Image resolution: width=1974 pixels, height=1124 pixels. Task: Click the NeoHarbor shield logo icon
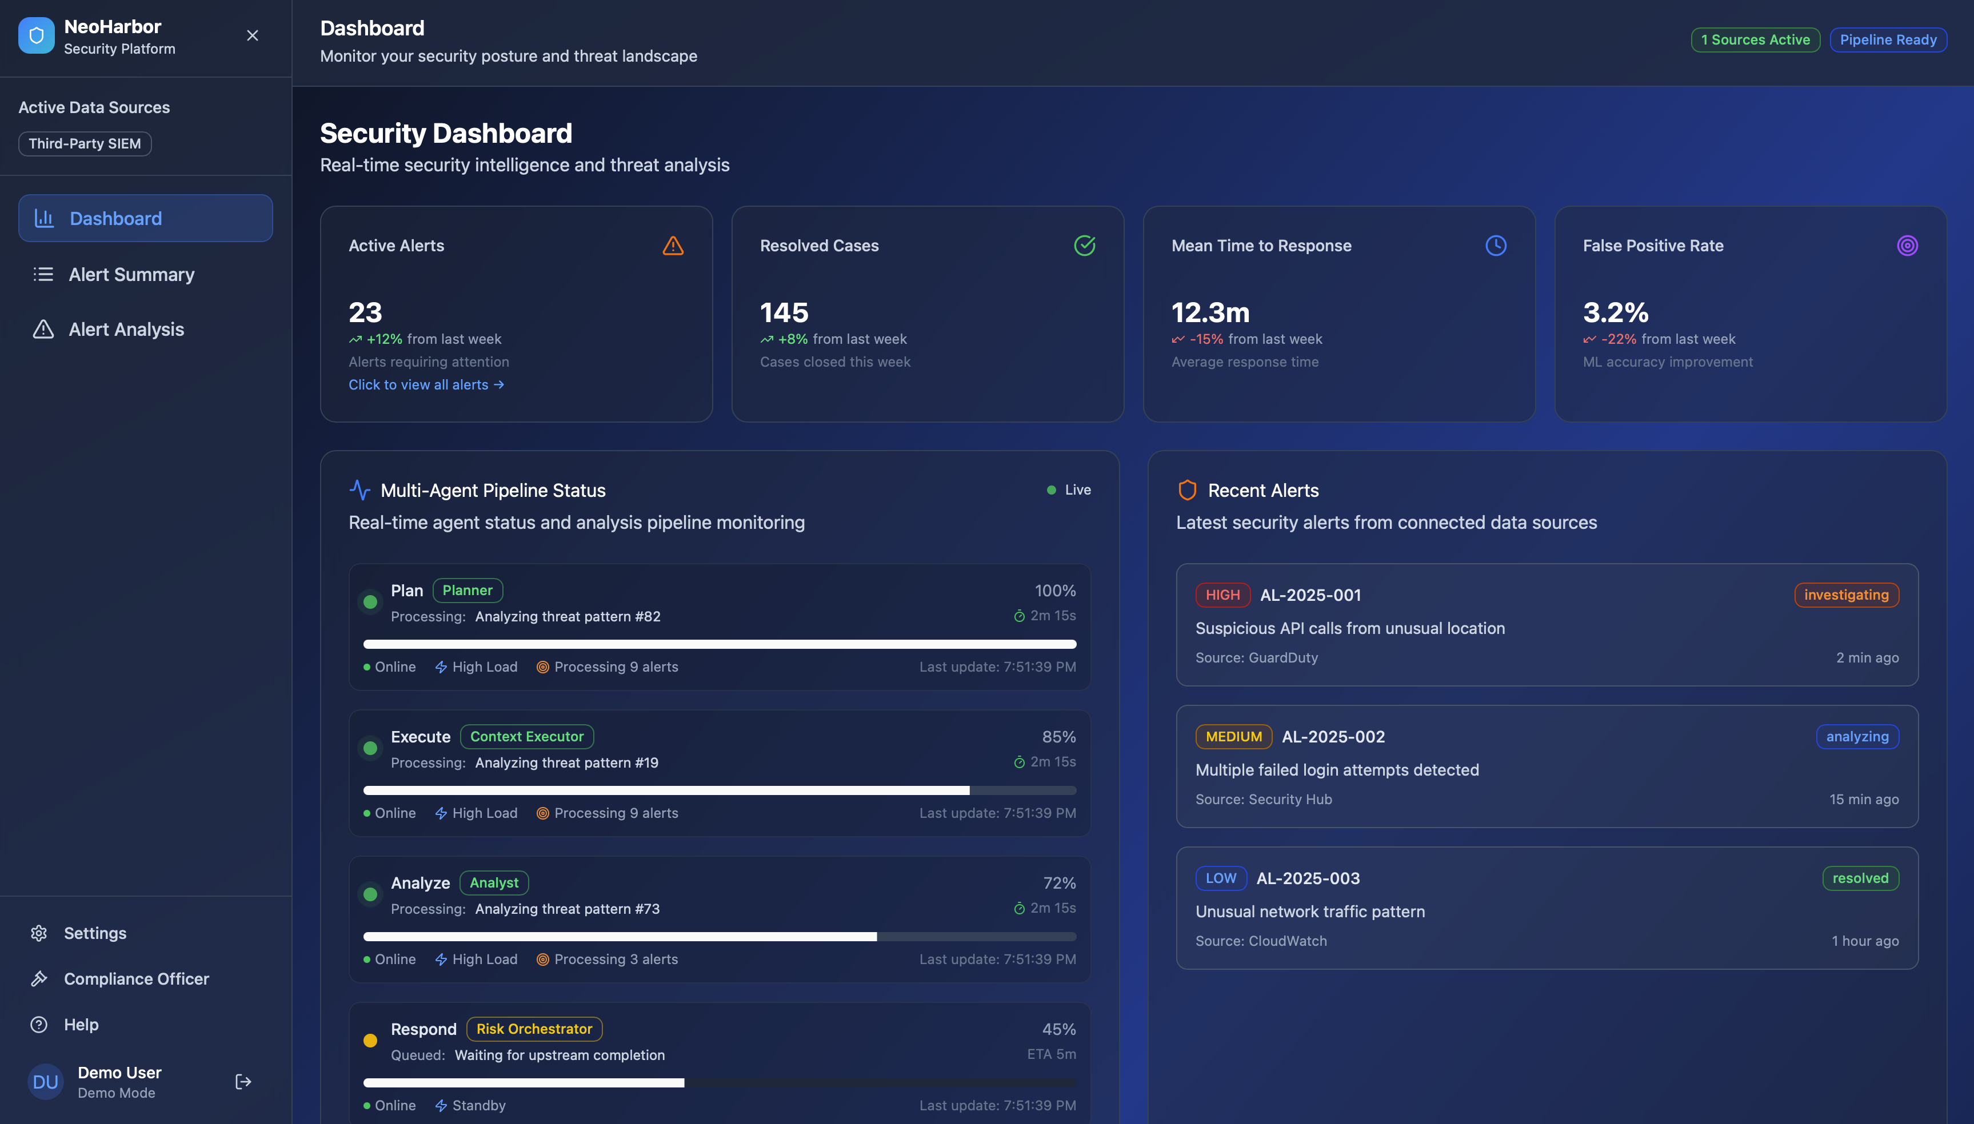click(x=37, y=37)
